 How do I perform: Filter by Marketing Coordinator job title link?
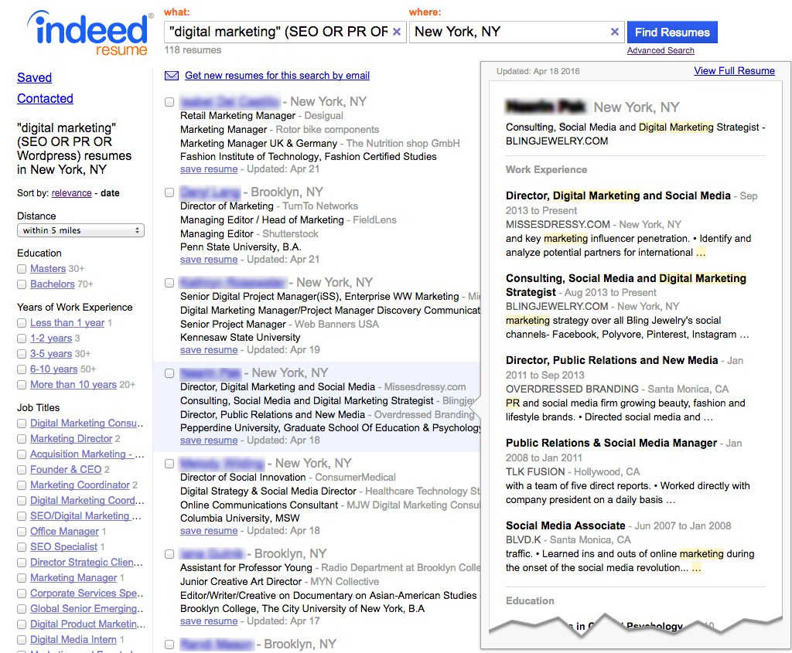pos(80,485)
